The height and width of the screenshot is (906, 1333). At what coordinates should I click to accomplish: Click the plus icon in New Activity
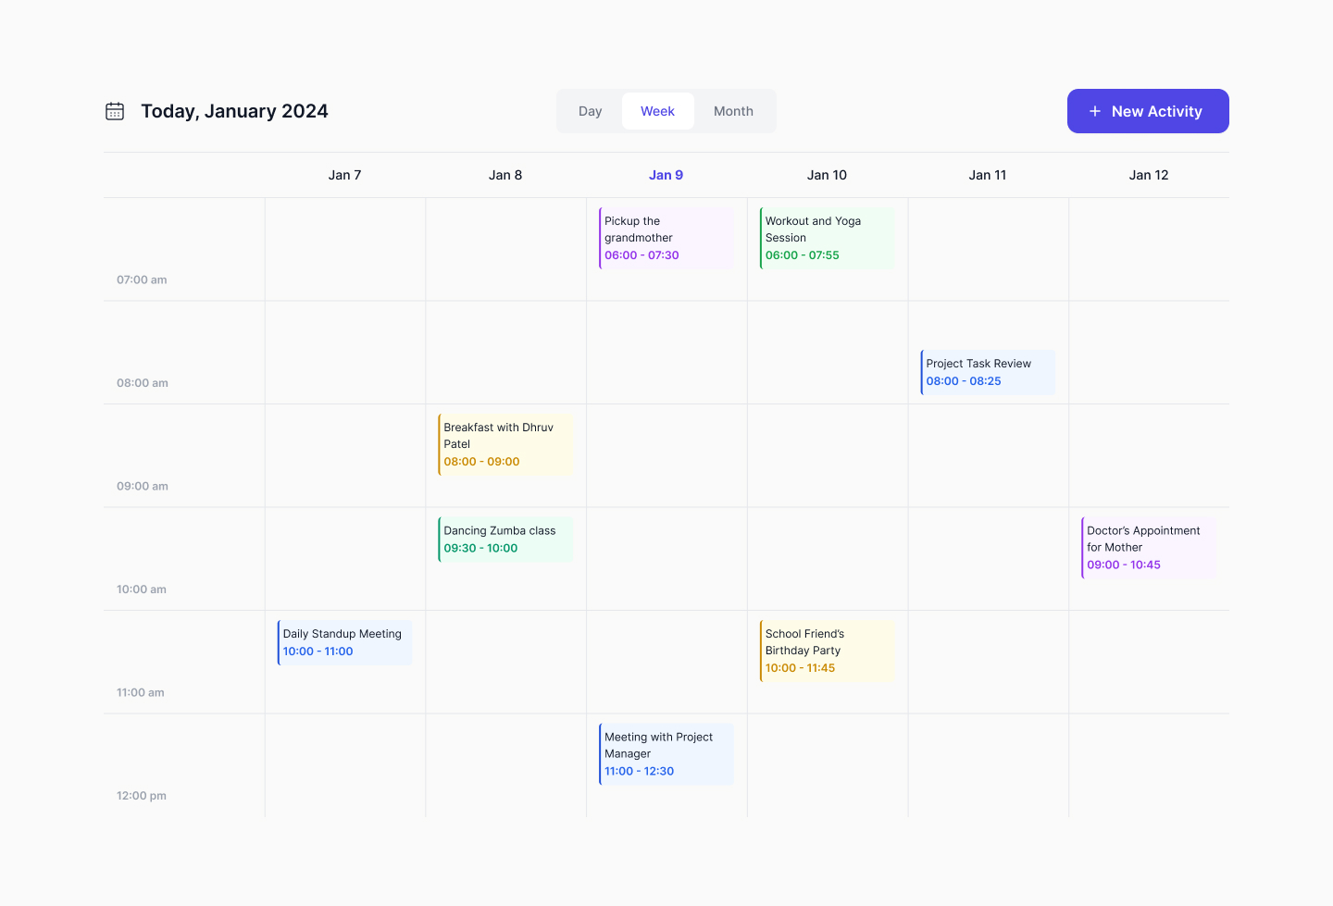coord(1095,111)
